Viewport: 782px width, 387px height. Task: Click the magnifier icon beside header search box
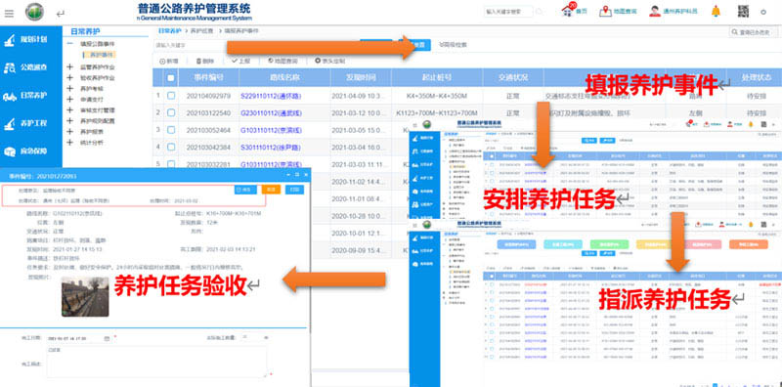(x=540, y=11)
